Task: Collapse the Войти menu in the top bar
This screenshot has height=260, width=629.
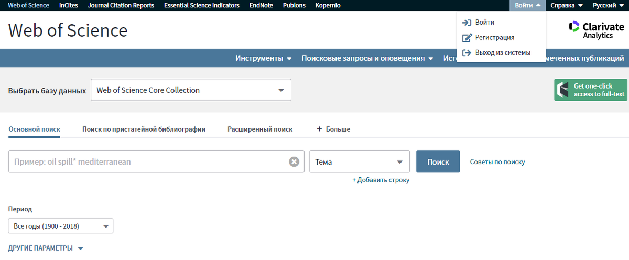Action: [527, 5]
